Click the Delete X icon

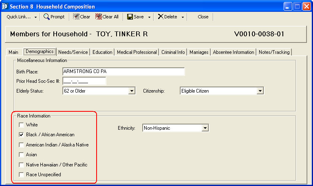click(161, 17)
